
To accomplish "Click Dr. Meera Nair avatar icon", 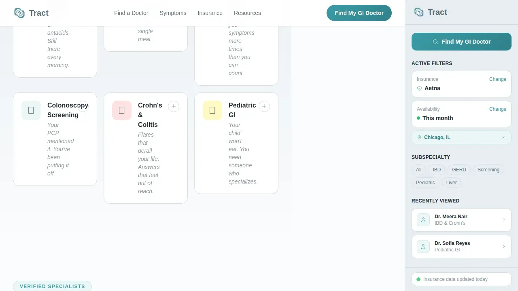I will click(x=423, y=220).
